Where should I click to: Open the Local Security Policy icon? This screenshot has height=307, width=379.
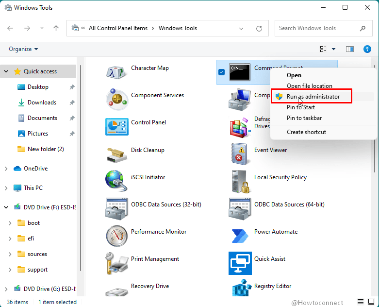pyautogui.click(x=240, y=181)
